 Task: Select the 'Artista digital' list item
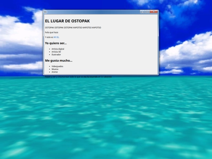pos(58,49)
